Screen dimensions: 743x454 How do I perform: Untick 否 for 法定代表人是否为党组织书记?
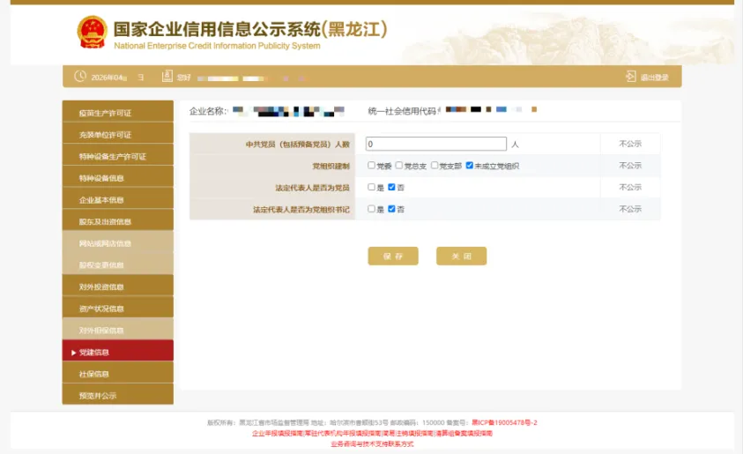click(391, 209)
